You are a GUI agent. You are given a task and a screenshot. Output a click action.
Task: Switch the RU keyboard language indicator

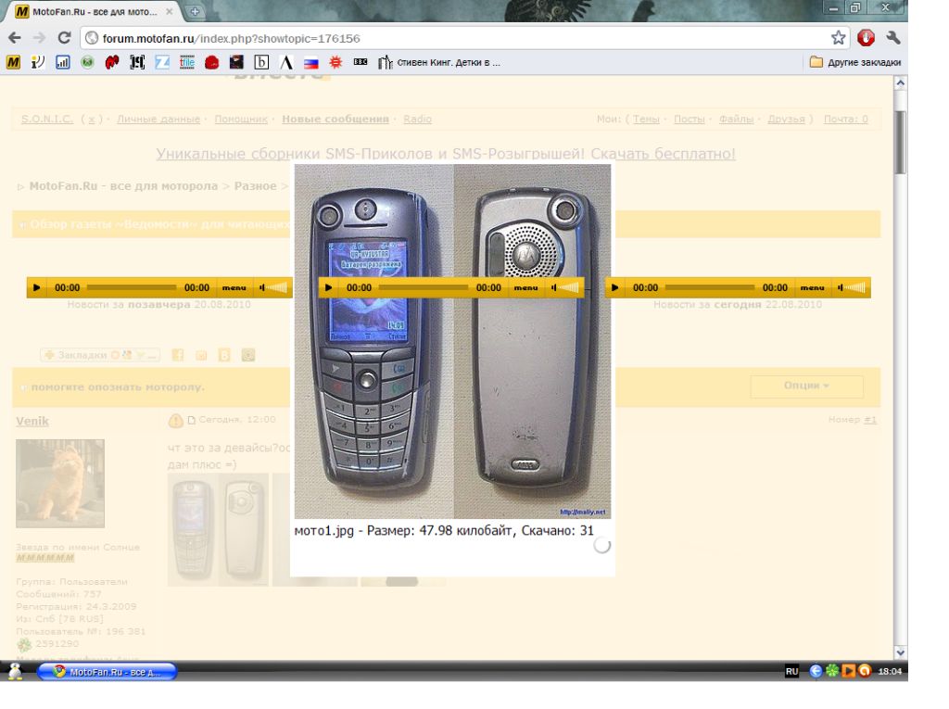click(x=791, y=671)
